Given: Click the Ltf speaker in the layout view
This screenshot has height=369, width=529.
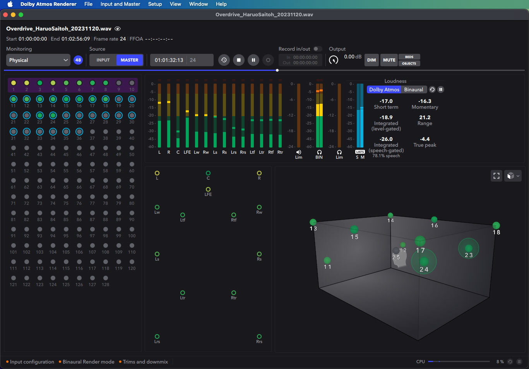Looking at the screenshot, I should 183,215.
